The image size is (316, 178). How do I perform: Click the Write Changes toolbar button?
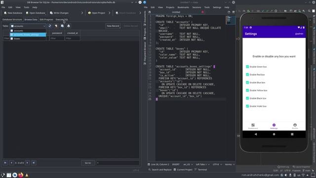pyautogui.click(x=59, y=13)
